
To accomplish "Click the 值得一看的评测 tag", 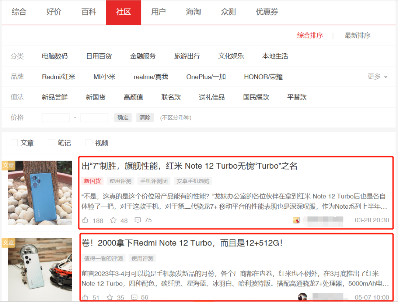I will pos(104,258).
